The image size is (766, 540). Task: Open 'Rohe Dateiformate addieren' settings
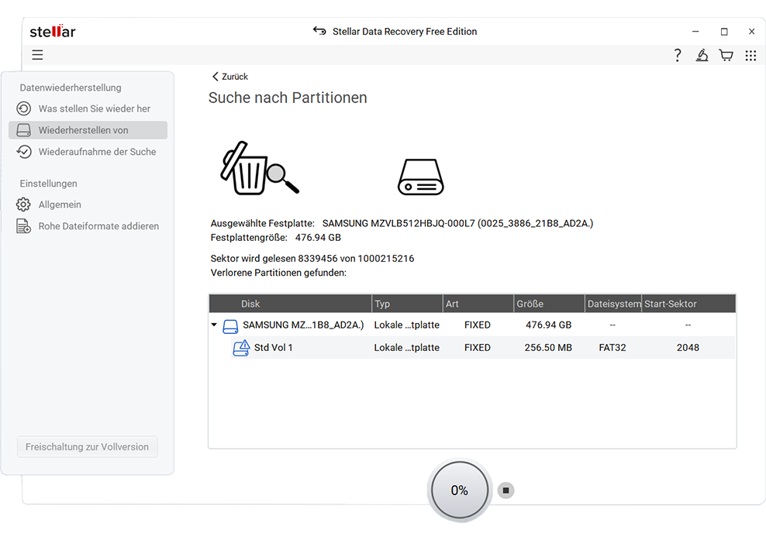coord(88,226)
